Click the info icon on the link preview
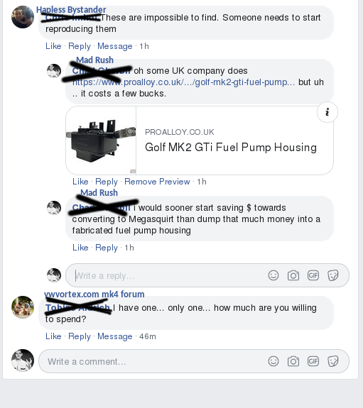This screenshot has height=408, width=363. (327, 112)
